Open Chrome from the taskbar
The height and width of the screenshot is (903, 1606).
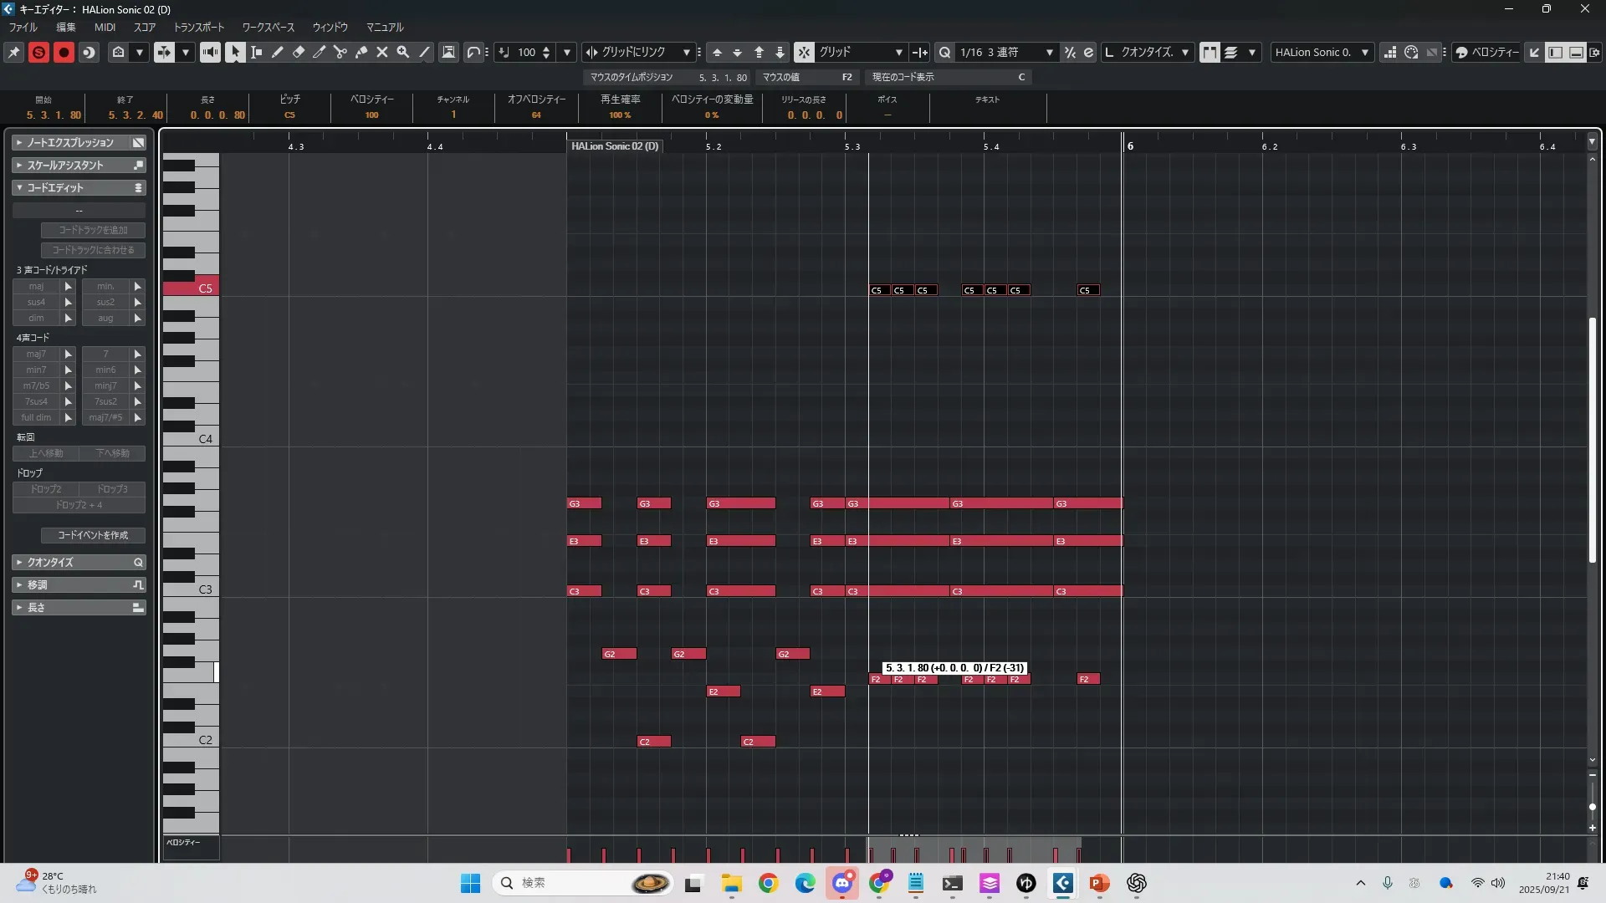[768, 883]
